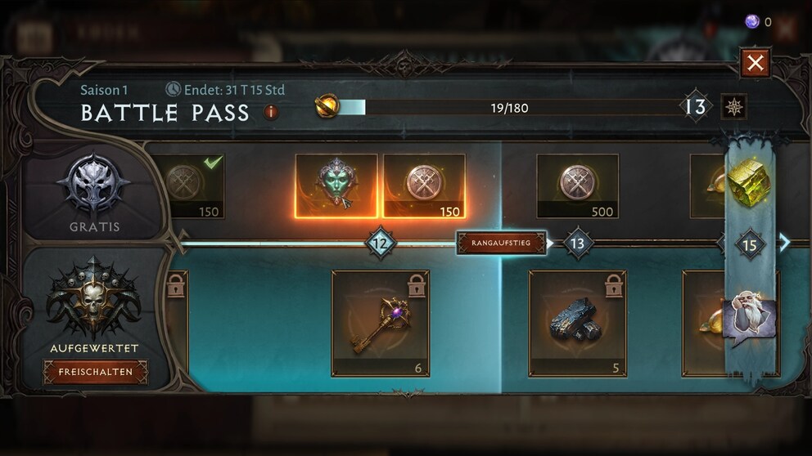Open the star emblem beside rank 13
The width and height of the screenshot is (812, 456).
[733, 107]
